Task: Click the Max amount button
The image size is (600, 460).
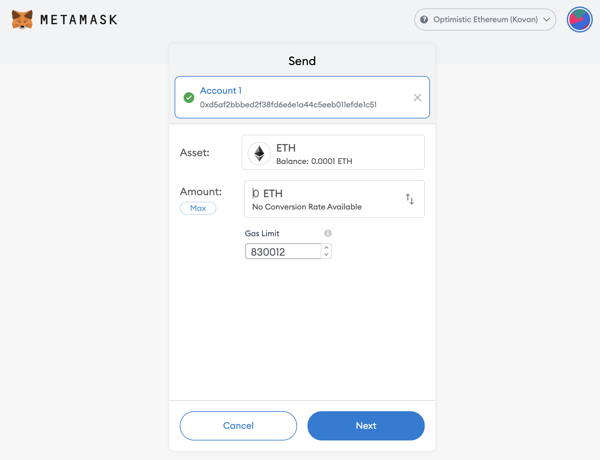Action: click(198, 208)
